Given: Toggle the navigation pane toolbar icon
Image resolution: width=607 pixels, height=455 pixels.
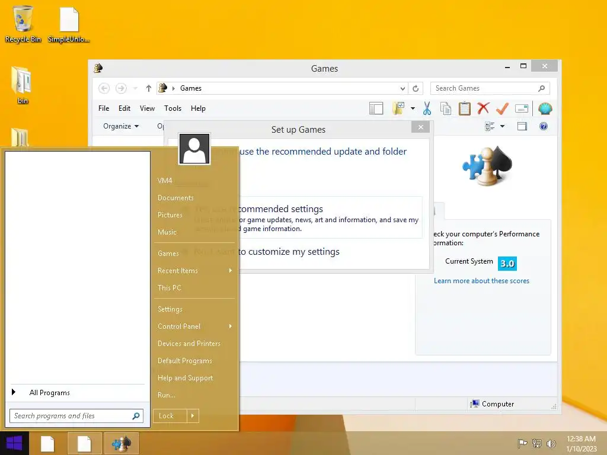Looking at the screenshot, I should point(376,109).
